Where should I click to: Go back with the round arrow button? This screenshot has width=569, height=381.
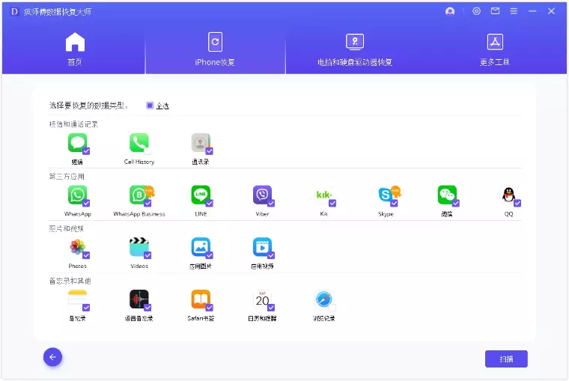(52, 357)
